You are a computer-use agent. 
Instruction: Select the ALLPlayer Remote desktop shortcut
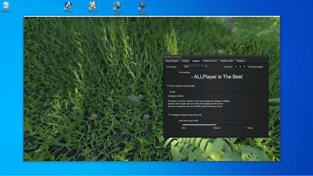pyautogui.click(x=142, y=8)
